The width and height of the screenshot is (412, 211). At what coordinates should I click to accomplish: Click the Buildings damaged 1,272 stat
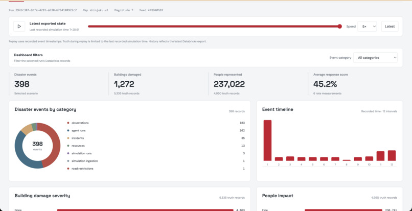pos(124,84)
